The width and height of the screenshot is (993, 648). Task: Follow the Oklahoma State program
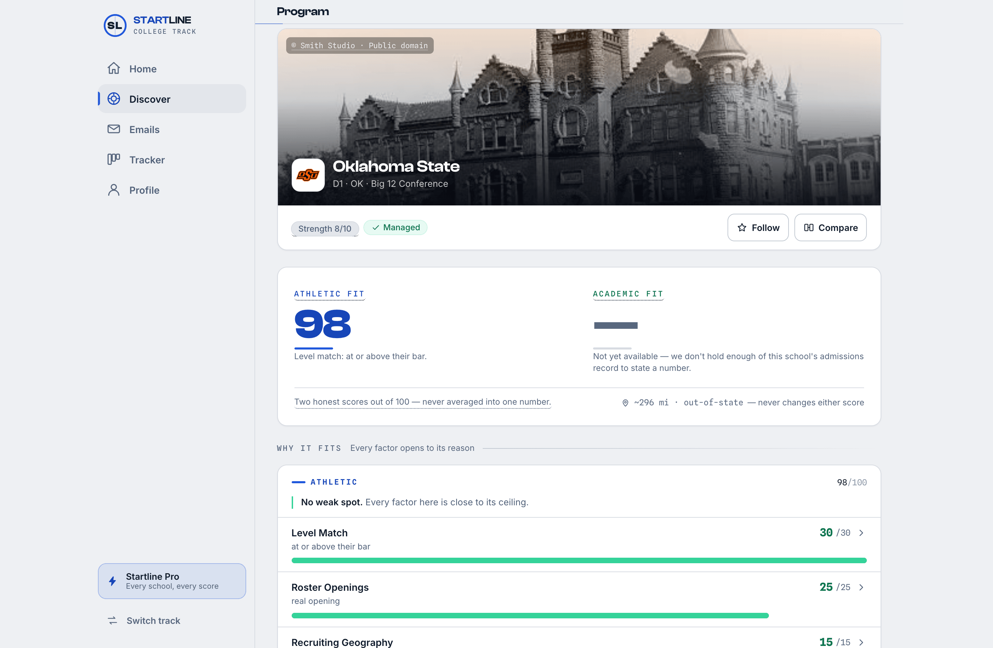(x=758, y=228)
